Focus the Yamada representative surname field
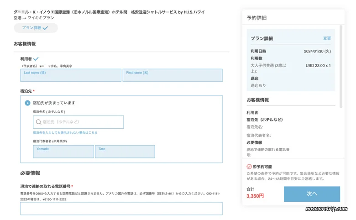This screenshot has height=220, width=356. point(63,152)
